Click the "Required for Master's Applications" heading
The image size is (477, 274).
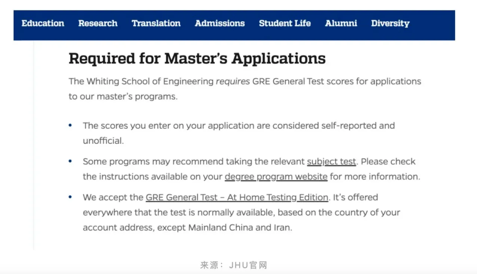[x=197, y=59]
